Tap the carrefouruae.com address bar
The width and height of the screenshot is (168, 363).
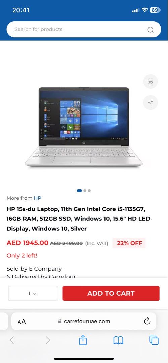pos(84,321)
